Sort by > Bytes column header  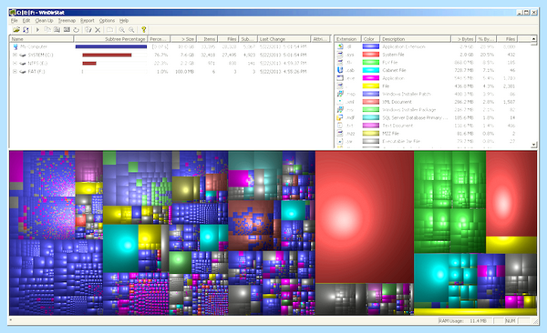(x=463, y=39)
